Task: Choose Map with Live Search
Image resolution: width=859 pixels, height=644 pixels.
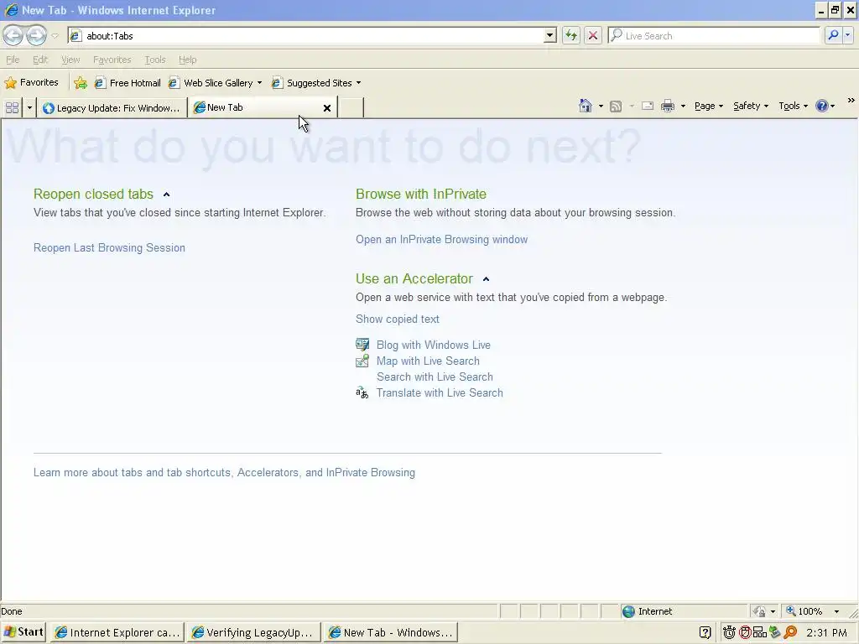Action: [428, 361]
